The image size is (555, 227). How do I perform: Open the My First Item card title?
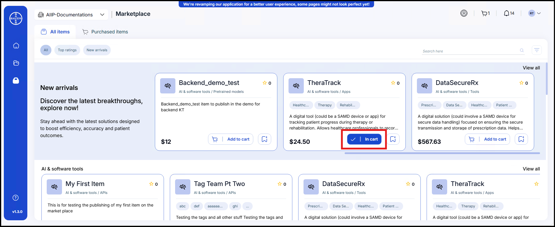click(85, 184)
